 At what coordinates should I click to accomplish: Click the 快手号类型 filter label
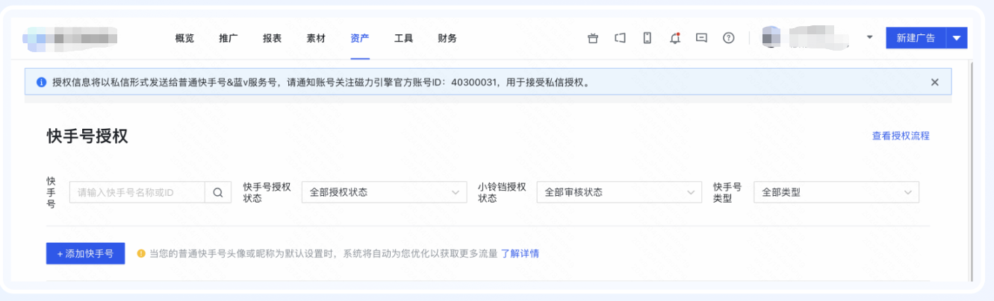[727, 192]
